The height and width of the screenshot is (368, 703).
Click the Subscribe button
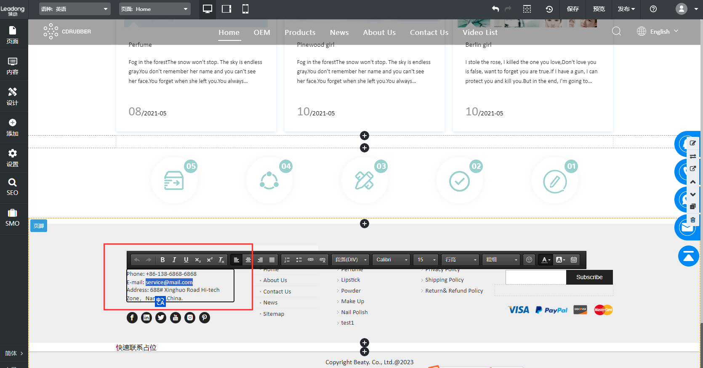[589, 277]
